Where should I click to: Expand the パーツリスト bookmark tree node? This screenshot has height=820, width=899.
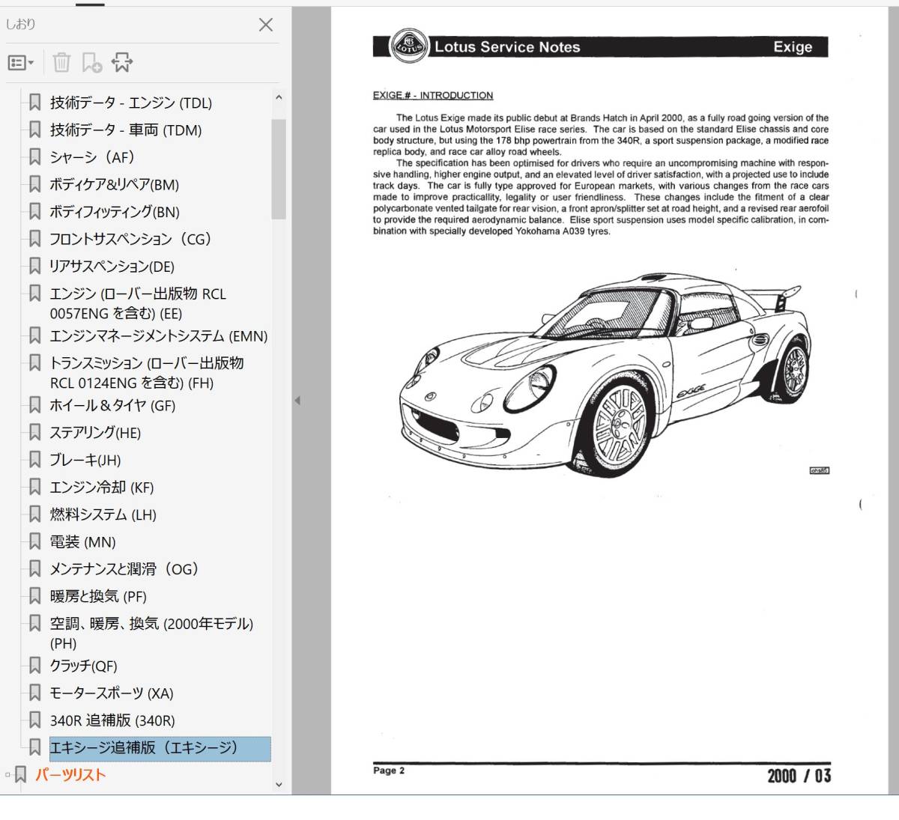(7, 775)
